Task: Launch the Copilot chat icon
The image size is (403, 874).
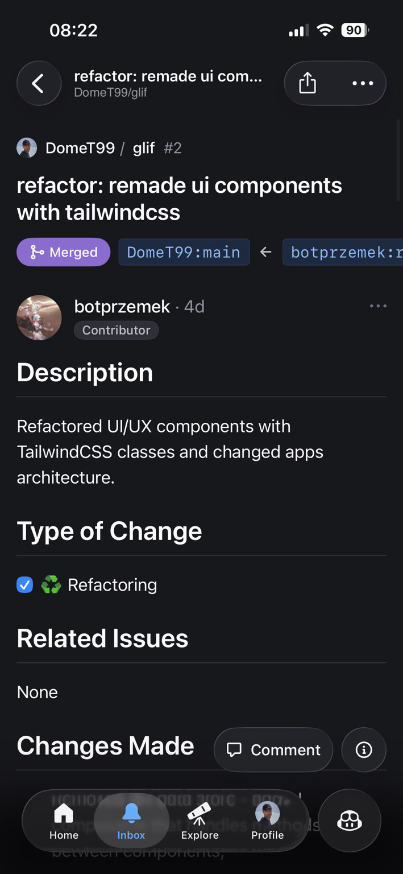Action: [350, 821]
